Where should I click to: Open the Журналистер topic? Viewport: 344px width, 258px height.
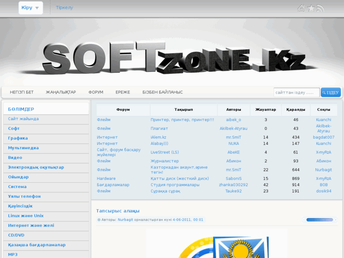click(x=165, y=161)
